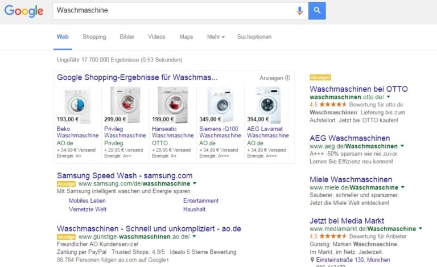
Task: Open Mobiles Leben sitelink
Action: 87,200
